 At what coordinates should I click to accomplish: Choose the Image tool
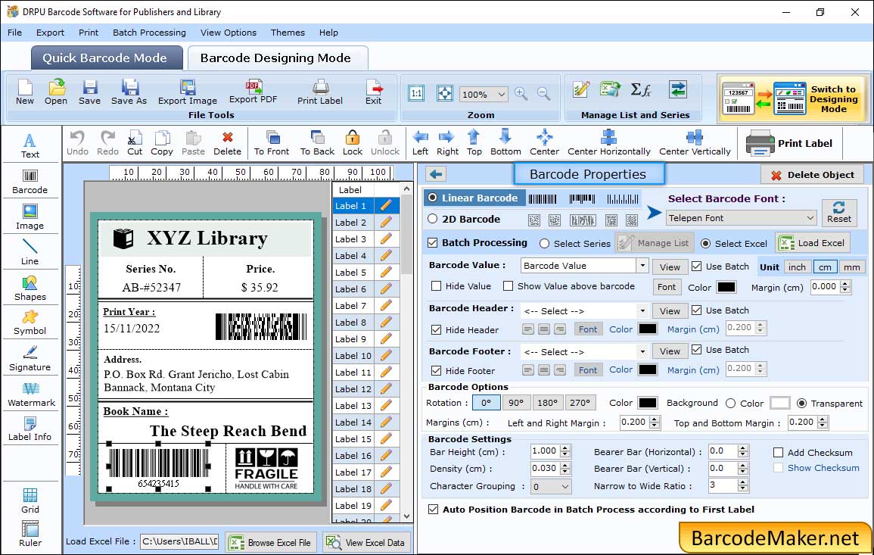[x=30, y=217]
